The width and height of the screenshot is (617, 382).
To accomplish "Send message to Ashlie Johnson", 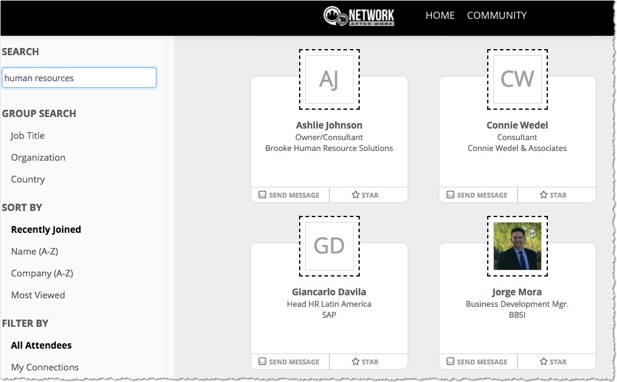I will (x=289, y=195).
